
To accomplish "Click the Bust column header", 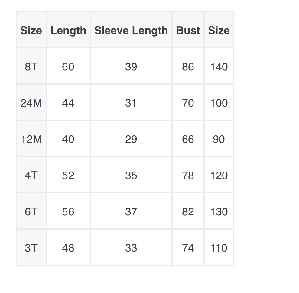I will pos(188,30).
